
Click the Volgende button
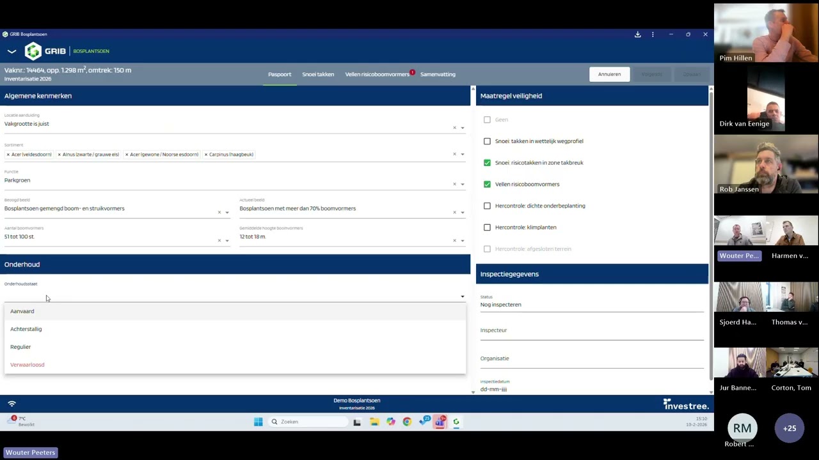652,74
